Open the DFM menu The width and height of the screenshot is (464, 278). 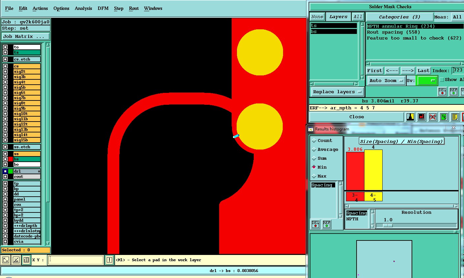coord(103,8)
